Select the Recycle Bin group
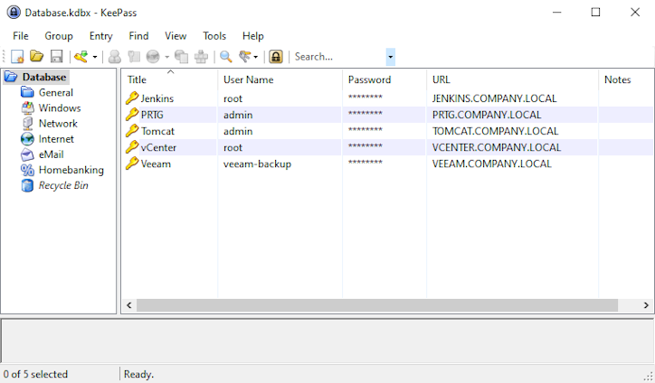Viewport: 655px width, 383px height. [63, 185]
